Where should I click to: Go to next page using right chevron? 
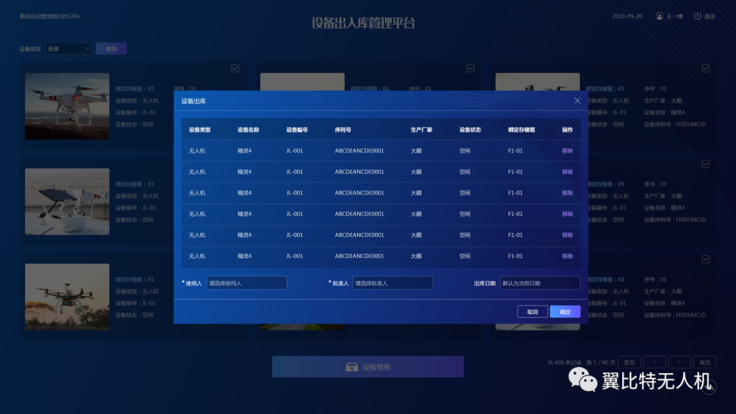coord(679,362)
